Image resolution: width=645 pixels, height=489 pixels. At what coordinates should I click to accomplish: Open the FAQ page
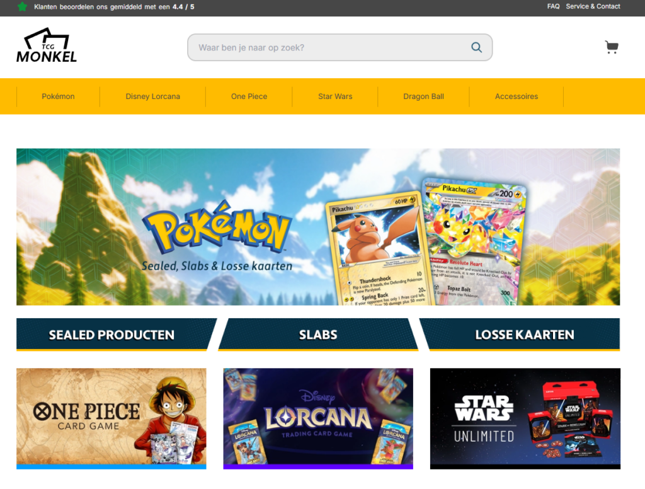click(553, 6)
